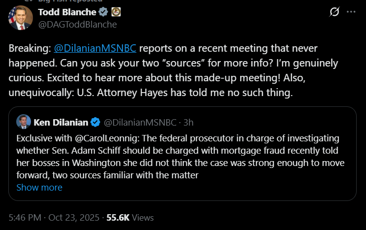This screenshot has height=230, width=366.
Task: Open the three-dot More options menu
Action: point(351,12)
